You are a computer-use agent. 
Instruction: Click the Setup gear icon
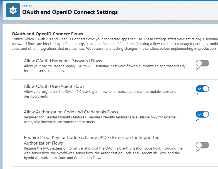pyautogui.click(x=13, y=10)
